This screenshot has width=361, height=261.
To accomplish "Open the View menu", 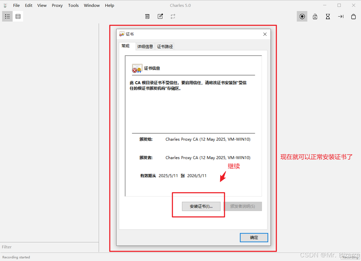I will tap(42, 5).
